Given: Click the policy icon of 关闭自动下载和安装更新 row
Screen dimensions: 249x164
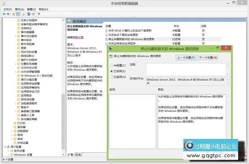Looking at the screenshot, I should point(106,35).
